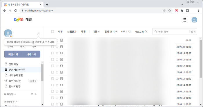Click the mail list vertical scrollbar thumb
The width and height of the screenshot is (203, 107).
click(x=201, y=59)
